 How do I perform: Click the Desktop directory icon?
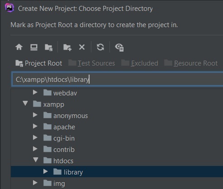(x=34, y=47)
